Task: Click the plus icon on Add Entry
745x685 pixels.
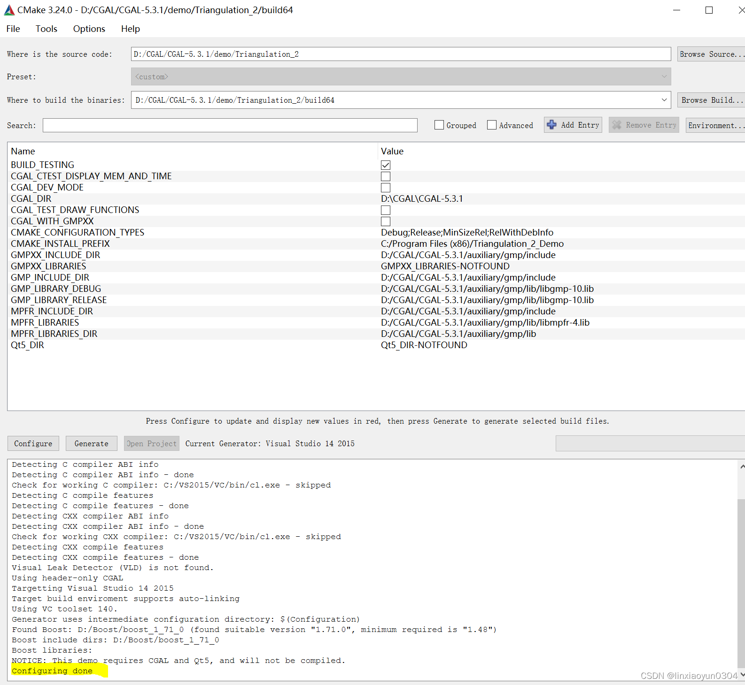Action: click(552, 125)
